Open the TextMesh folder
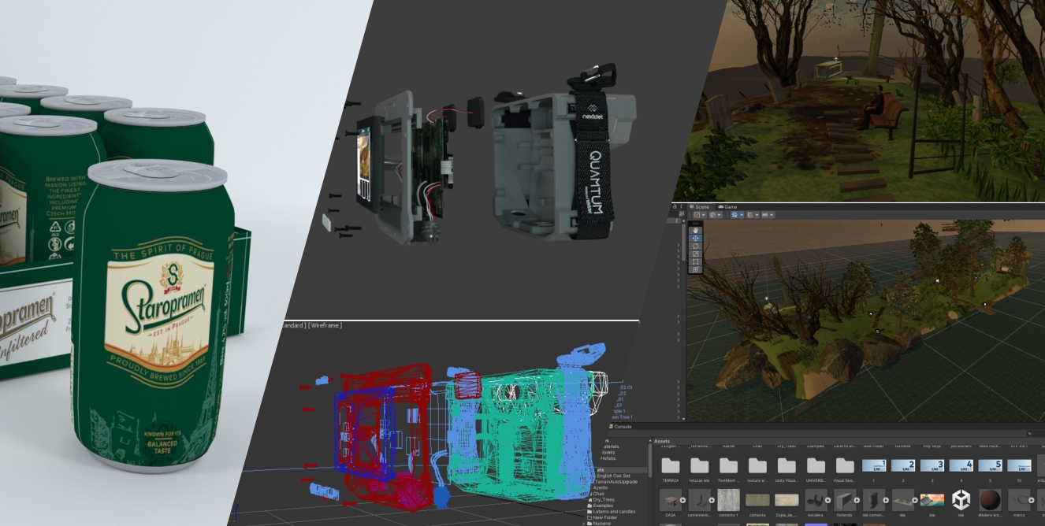This screenshot has width=1045, height=526. pyautogui.click(x=728, y=468)
